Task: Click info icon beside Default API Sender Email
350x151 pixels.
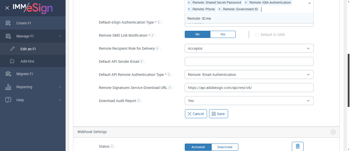Action: click(142, 62)
